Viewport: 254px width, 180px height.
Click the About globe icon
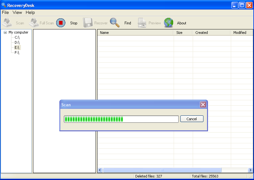point(169,23)
